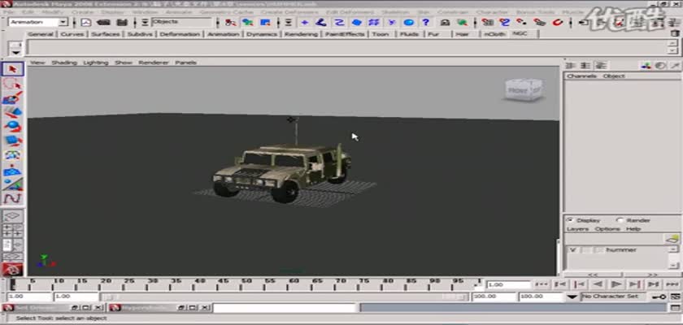
Task: Expand the selection mask options arrow
Action: (x=288, y=22)
